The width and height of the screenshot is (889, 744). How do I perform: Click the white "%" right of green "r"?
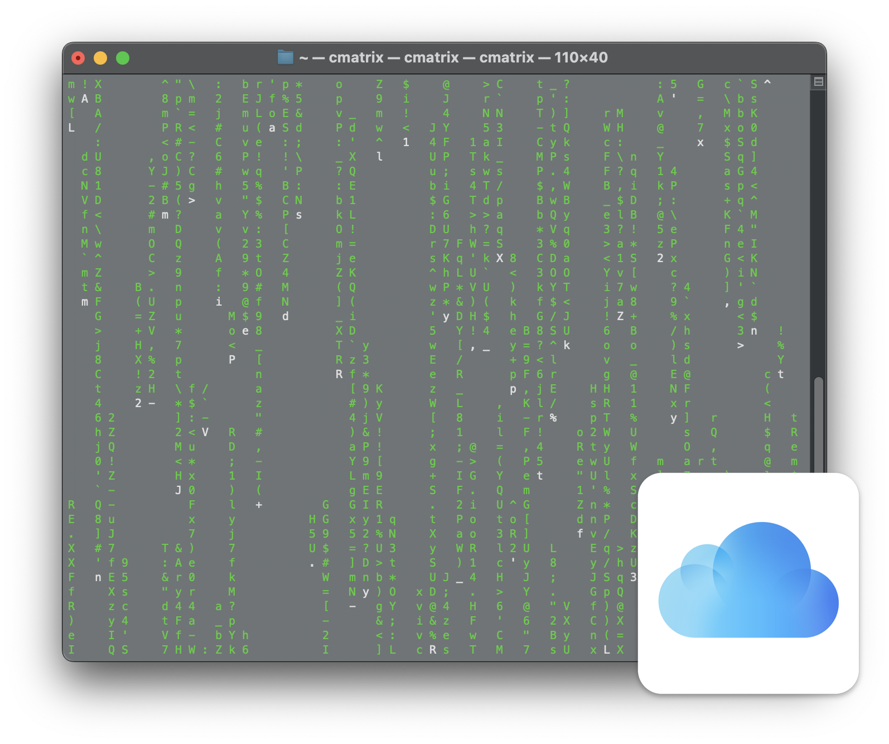[x=553, y=418]
